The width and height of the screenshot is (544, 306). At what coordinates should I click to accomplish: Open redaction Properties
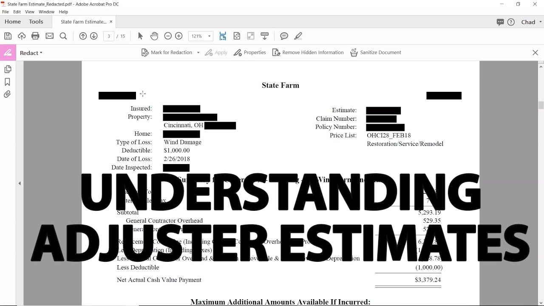(x=250, y=53)
